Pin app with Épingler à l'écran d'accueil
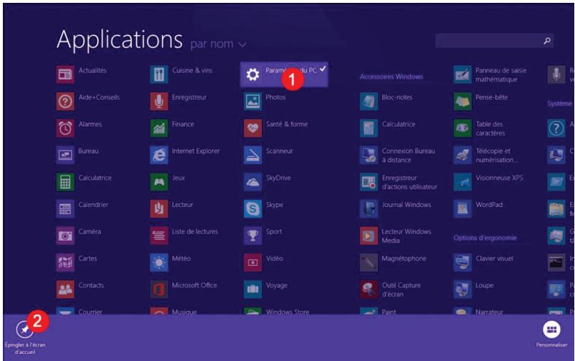 click(x=25, y=330)
